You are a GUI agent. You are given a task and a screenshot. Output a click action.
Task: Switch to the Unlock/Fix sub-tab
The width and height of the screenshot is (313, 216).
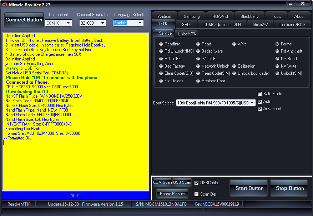pyautogui.click(x=187, y=34)
